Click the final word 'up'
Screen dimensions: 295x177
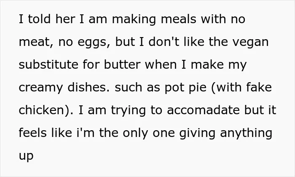pyautogui.click(x=26, y=156)
